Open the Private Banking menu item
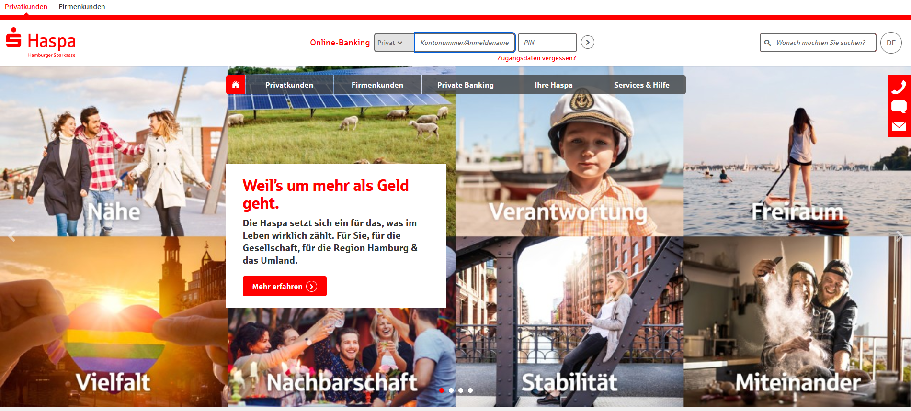 click(x=466, y=85)
